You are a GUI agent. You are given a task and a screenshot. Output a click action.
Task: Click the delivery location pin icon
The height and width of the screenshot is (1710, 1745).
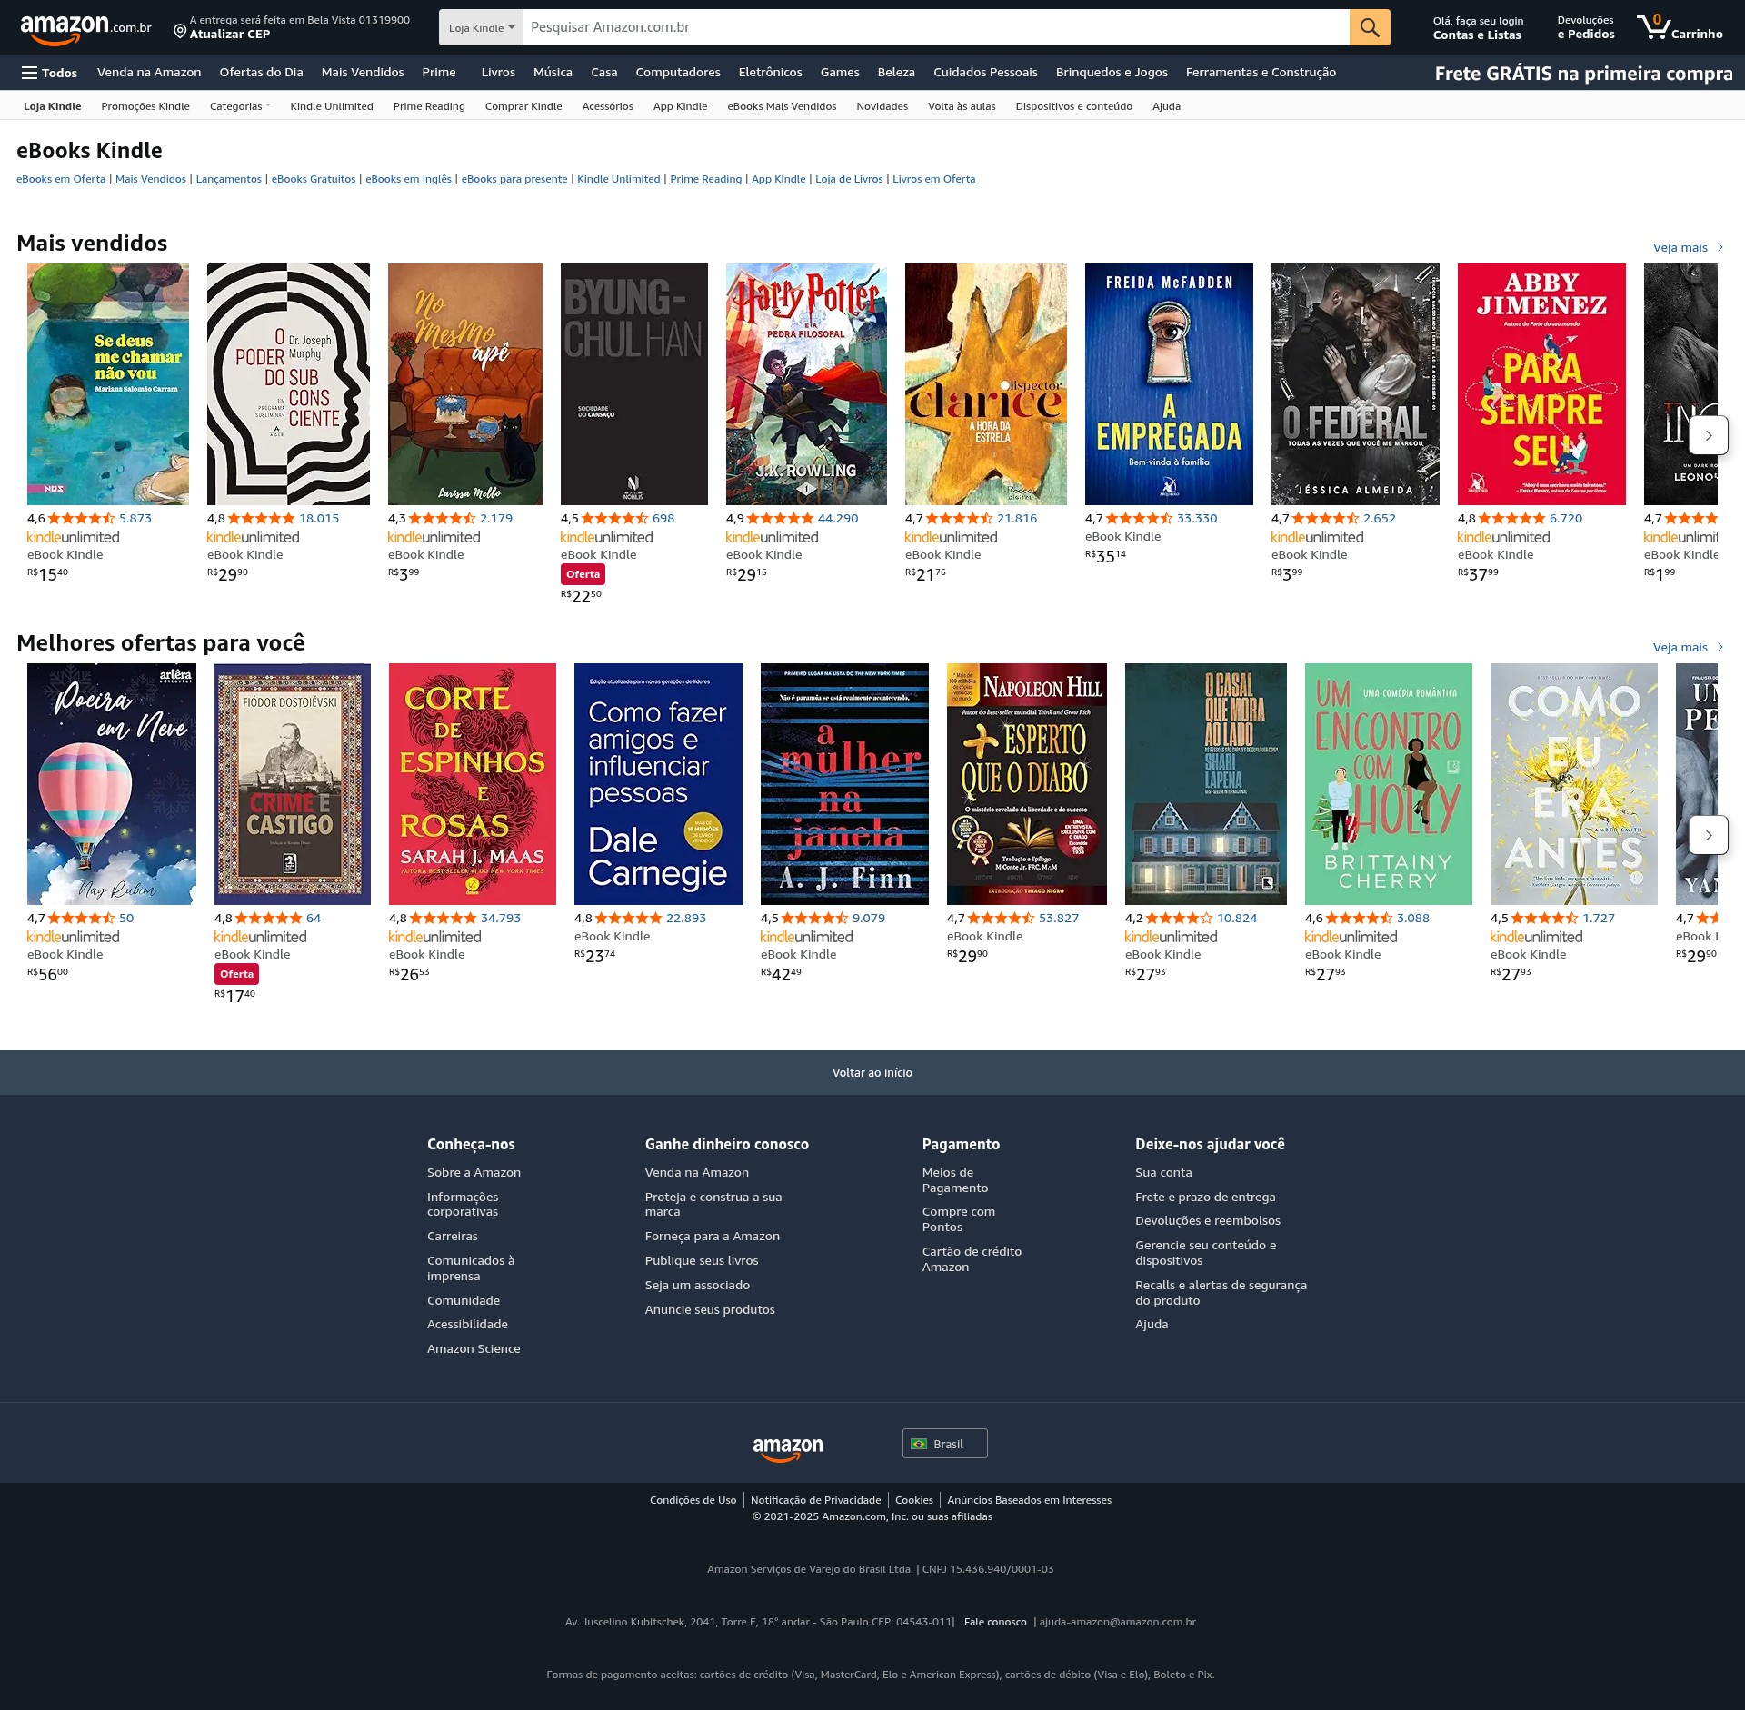pyautogui.click(x=180, y=32)
